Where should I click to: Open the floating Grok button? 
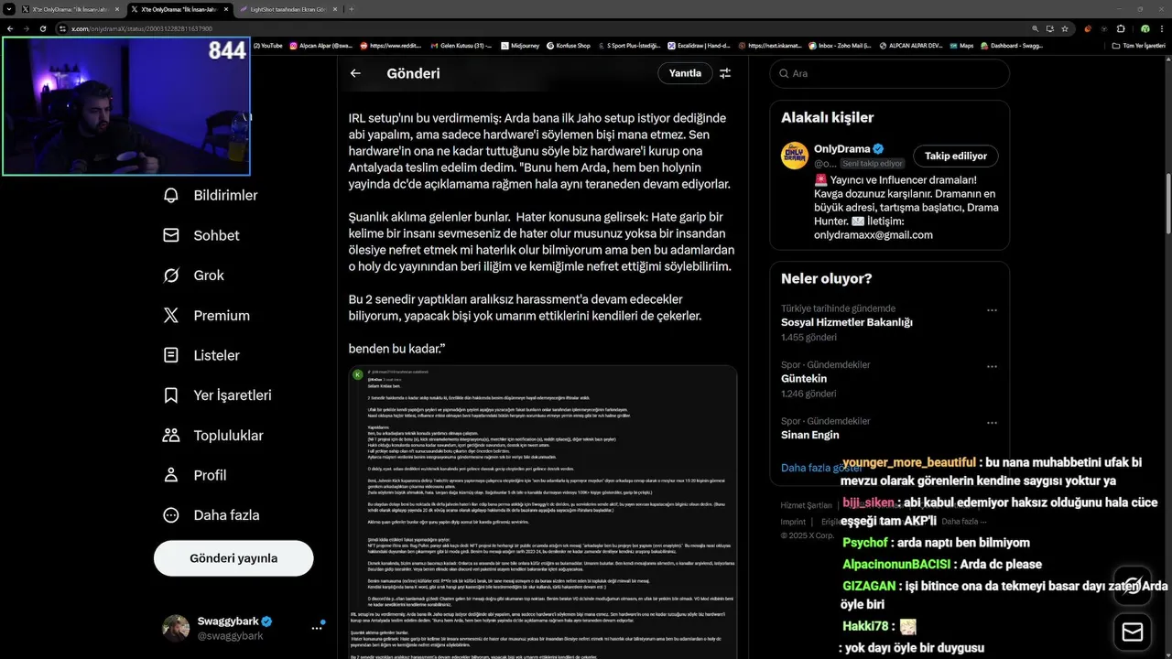click(x=1133, y=585)
